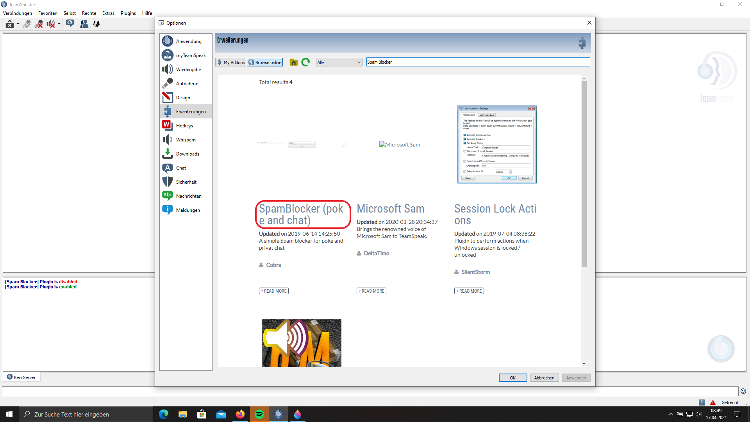Toggle the mute microphone toolbar icon
This screenshot has width=750, height=422.
(x=39, y=24)
